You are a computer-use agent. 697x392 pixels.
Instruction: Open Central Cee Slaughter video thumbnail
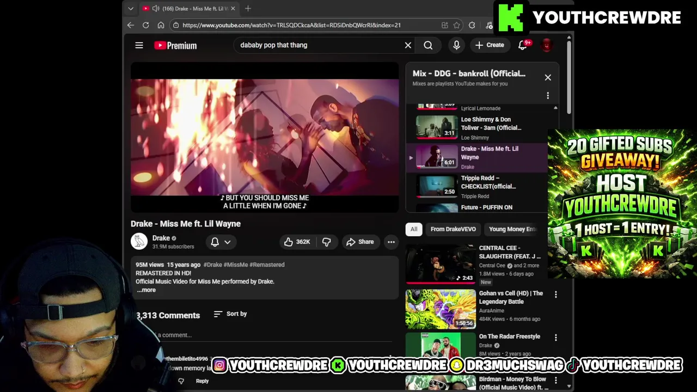click(441, 264)
